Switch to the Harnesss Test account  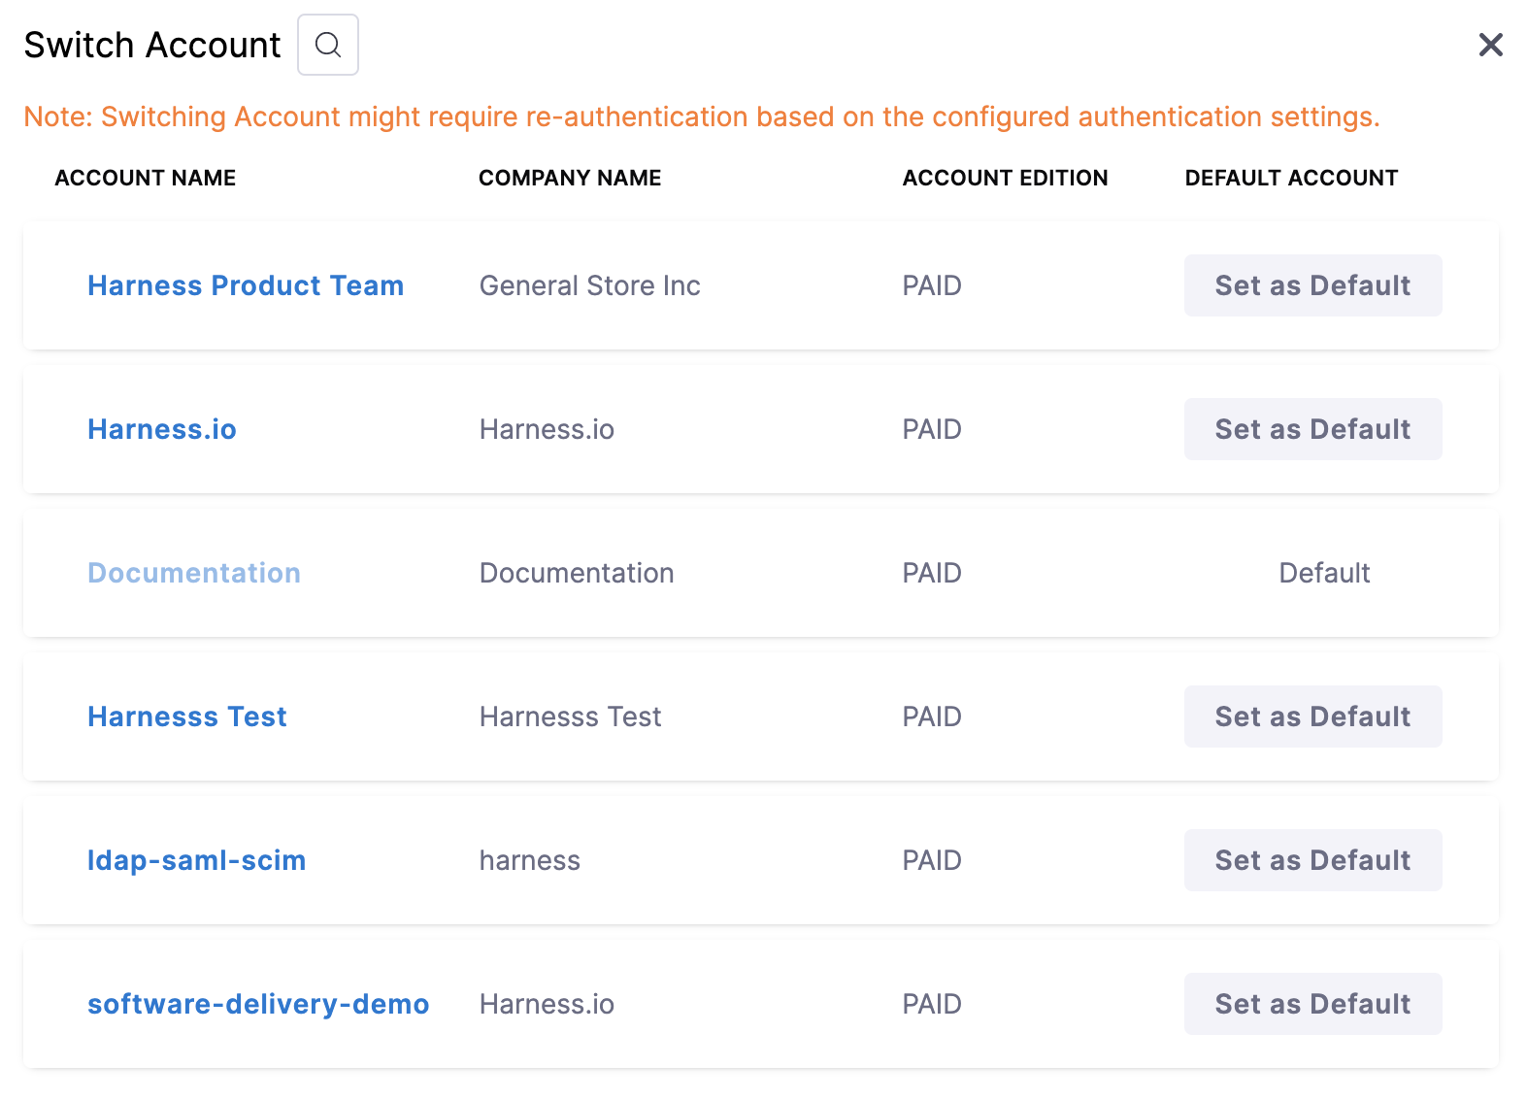pyautogui.click(x=187, y=717)
